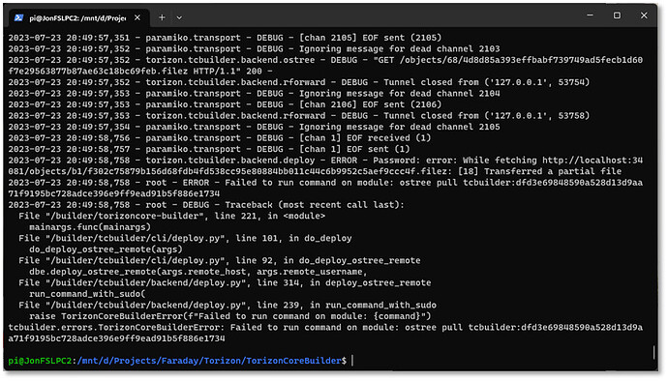This screenshot has width=668, height=381.
Task: Open a new tab with the plus button
Action: click(x=162, y=17)
